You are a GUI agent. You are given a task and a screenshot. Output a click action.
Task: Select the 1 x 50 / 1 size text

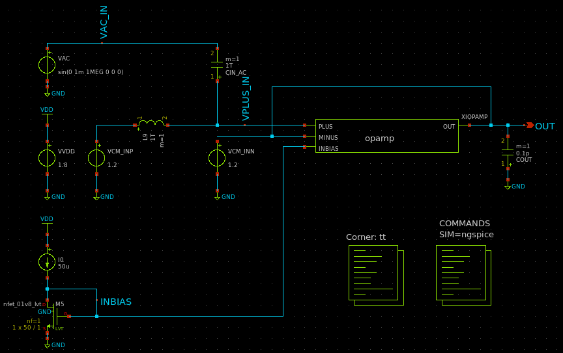point(27,328)
